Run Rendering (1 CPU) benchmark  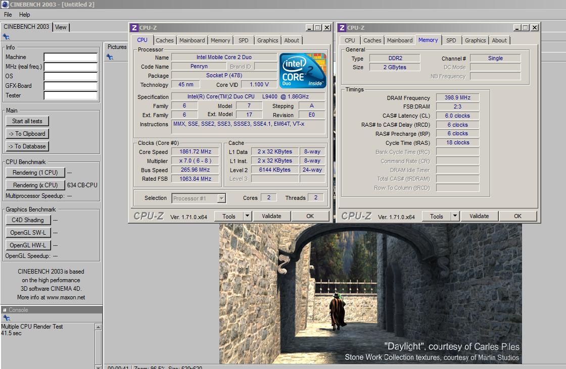pyautogui.click(x=35, y=173)
